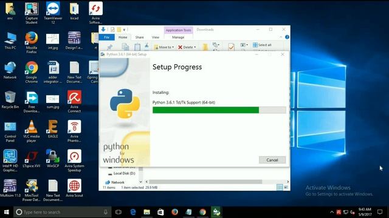Select the TeamViewer 12 desktop icon
389x218 pixels.
[x=53, y=13]
